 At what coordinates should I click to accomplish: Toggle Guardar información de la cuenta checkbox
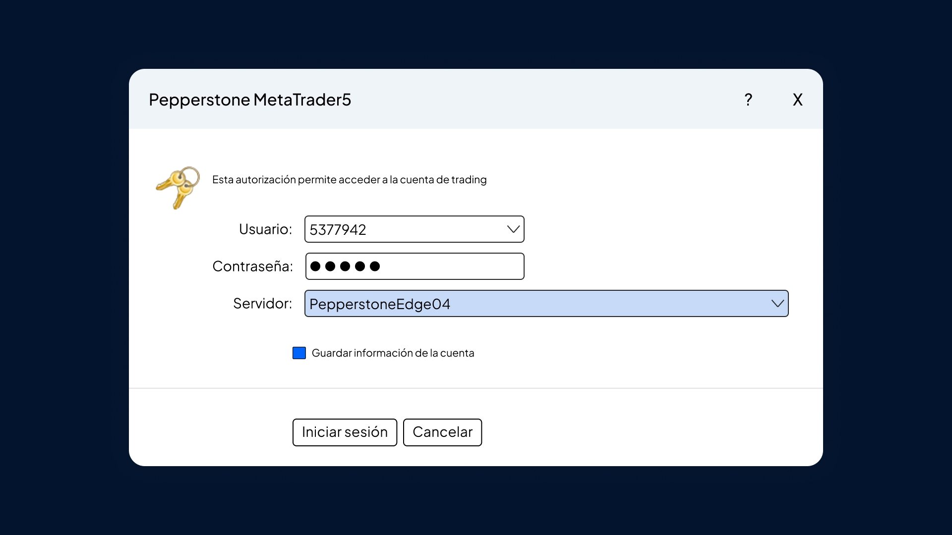(299, 353)
